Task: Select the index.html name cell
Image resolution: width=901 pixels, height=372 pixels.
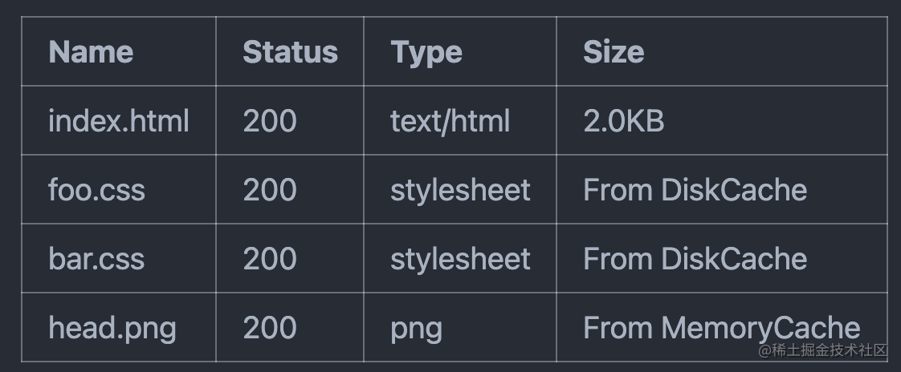Action: (119, 121)
